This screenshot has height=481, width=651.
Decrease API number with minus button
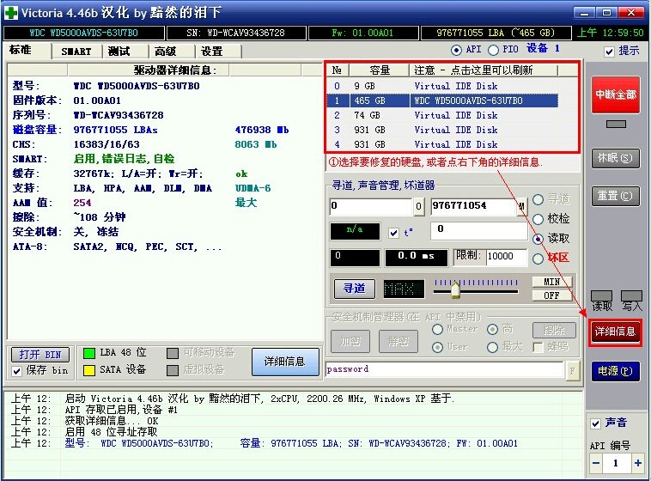596,463
